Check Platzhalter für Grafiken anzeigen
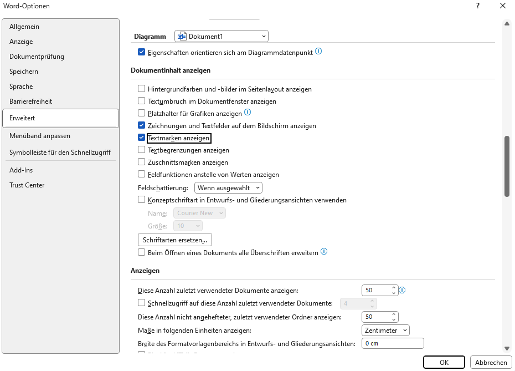515x371 pixels. click(x=141, y=113)
